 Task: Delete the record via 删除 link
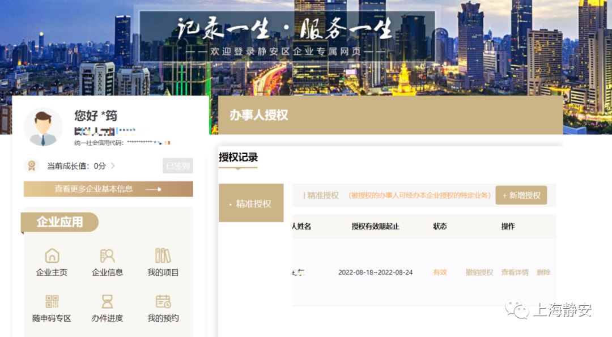pos(543,272)
